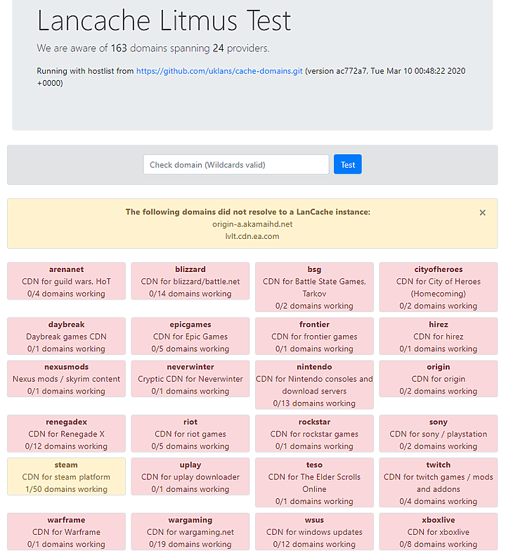Open the blizzard provider card
This screenshot has width=506, height=551.
coord(190,281)
